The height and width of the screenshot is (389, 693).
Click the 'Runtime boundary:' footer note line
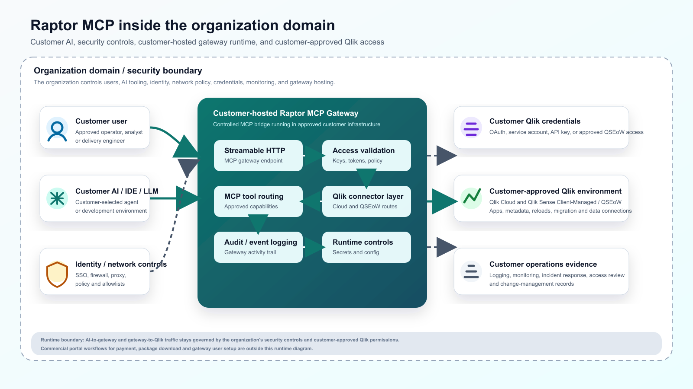(220, 340)
